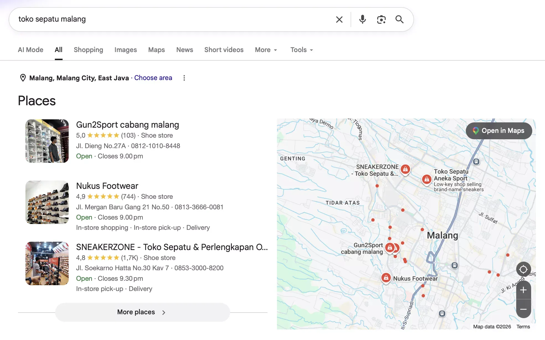Click the arrow in More places button
This screenshot has width=545, height=340.
(x=164, y=312)
